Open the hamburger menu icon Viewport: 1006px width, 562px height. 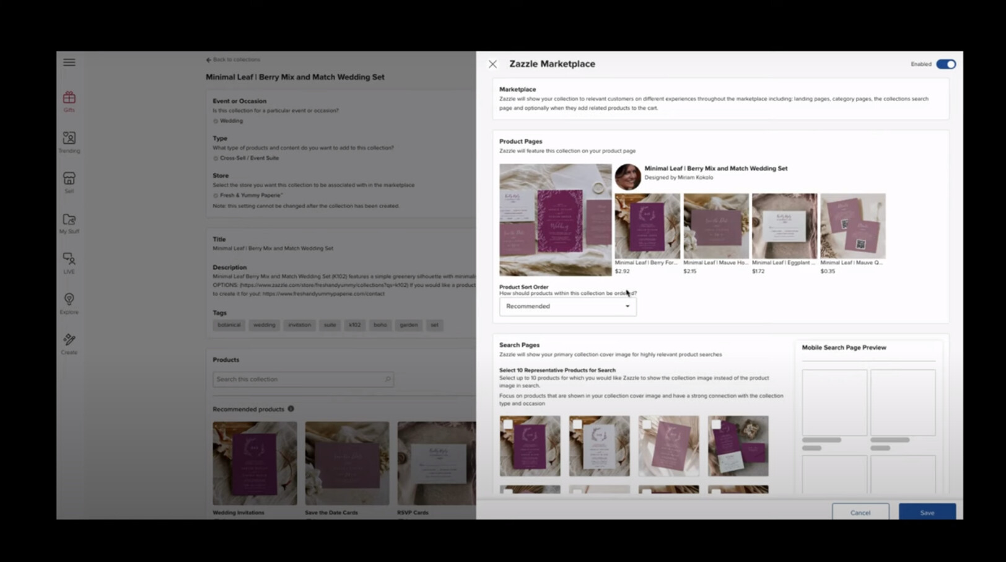[x=69, y=62]
